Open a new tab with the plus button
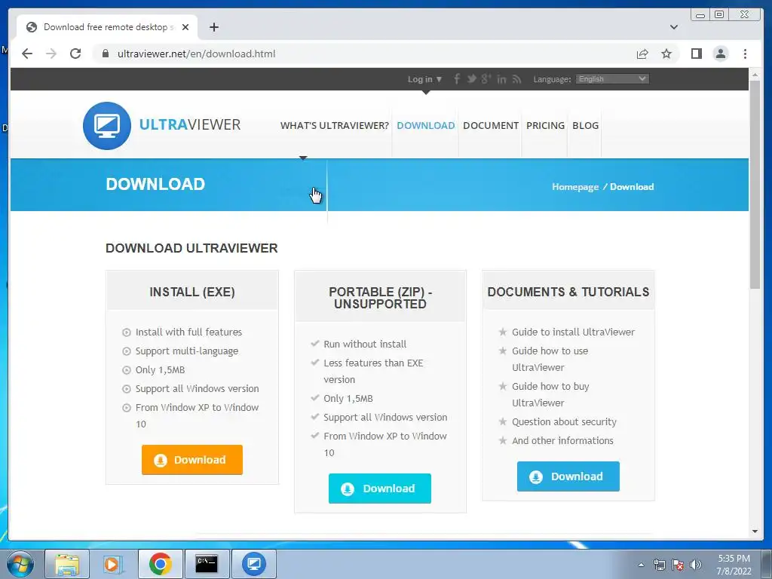 (x=213, y=27)
